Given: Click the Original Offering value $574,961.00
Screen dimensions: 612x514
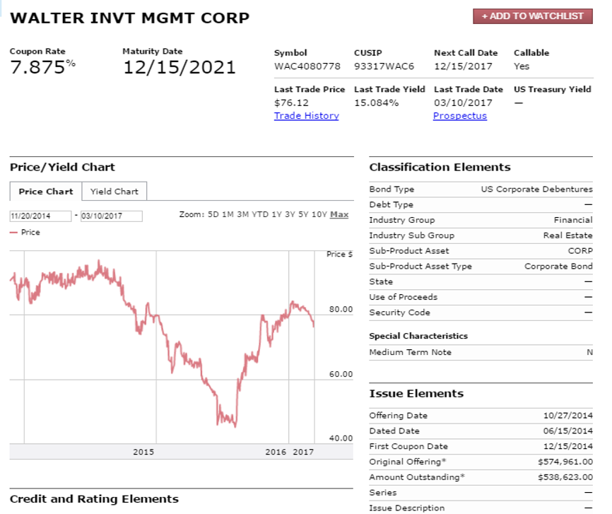Looking at the screenshot, I should pos(565,462).
